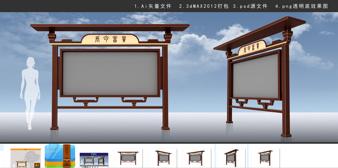Click the seal-script plaque on angled-view board
Image resolution: width=338 pixels, height=168 pixels.
click(252, 48)
